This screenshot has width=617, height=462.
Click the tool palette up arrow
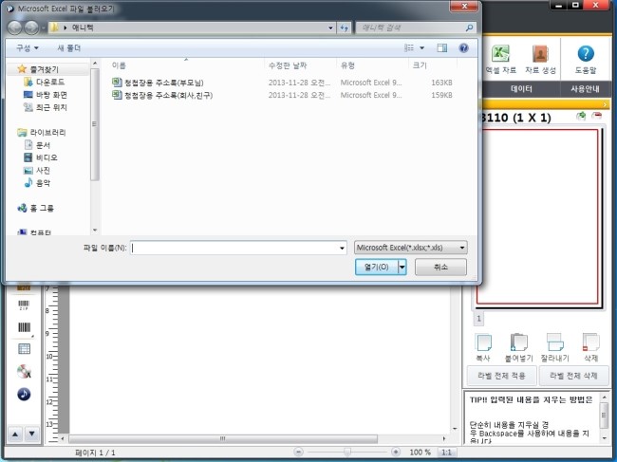(15, 434)
